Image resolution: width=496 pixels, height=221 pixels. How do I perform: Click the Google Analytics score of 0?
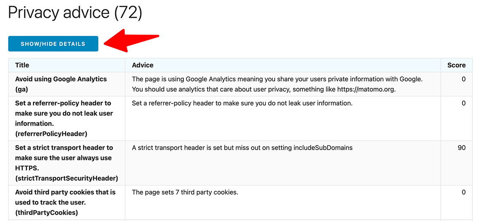[x=464, y=79]
